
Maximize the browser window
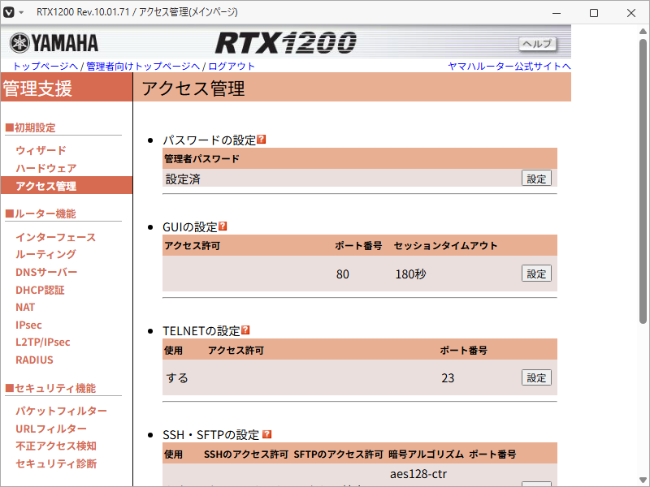coord(594,13)
